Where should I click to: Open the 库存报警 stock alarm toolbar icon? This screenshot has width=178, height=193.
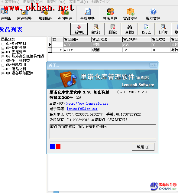pos(24,15)
